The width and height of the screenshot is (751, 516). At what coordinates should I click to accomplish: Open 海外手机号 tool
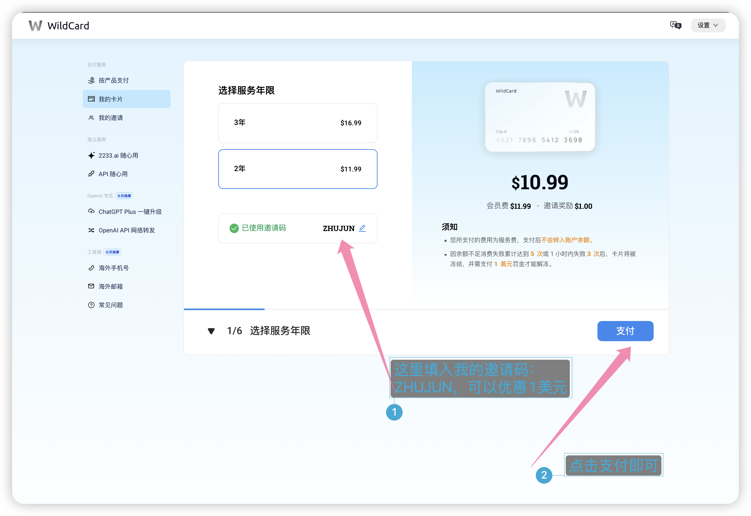point(127,268)
